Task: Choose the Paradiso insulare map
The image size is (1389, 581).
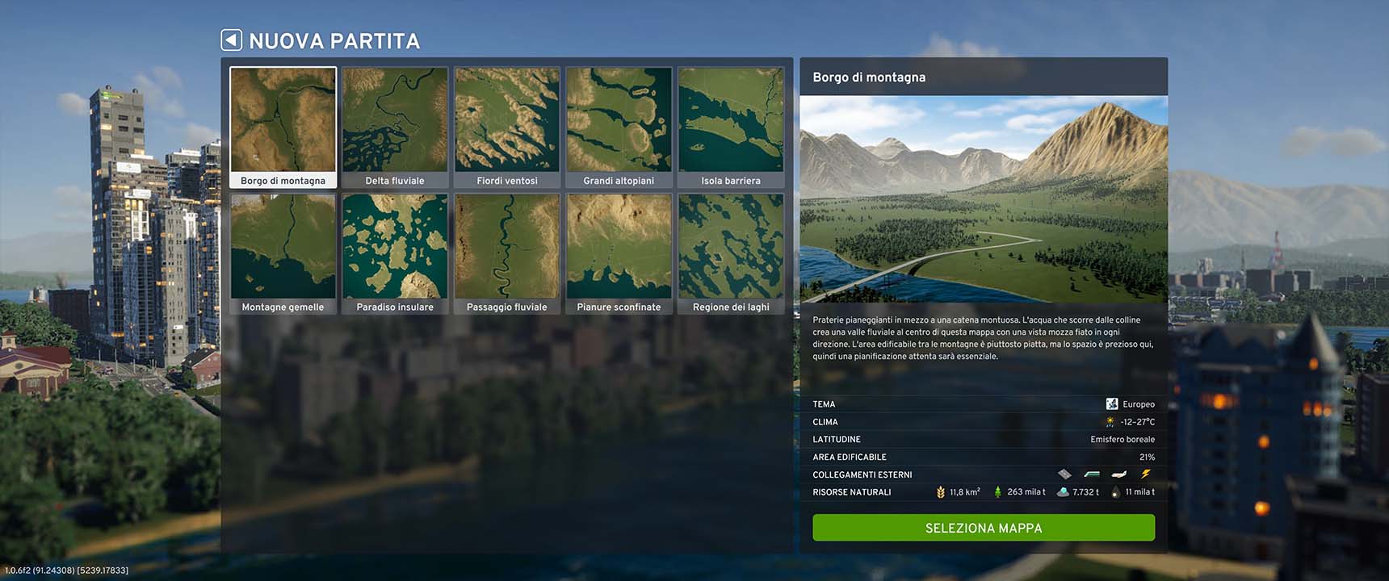Action: [395, 253]
